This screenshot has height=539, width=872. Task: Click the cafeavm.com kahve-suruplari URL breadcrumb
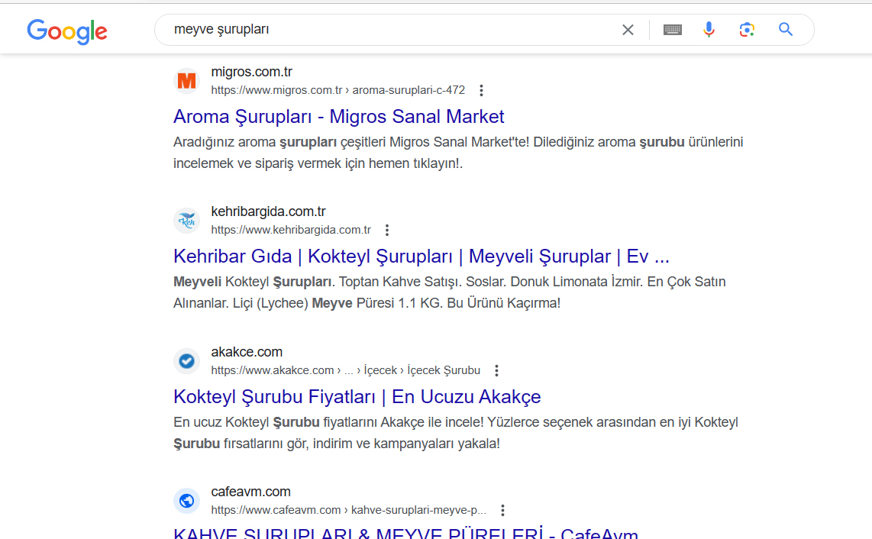[349, 510]
